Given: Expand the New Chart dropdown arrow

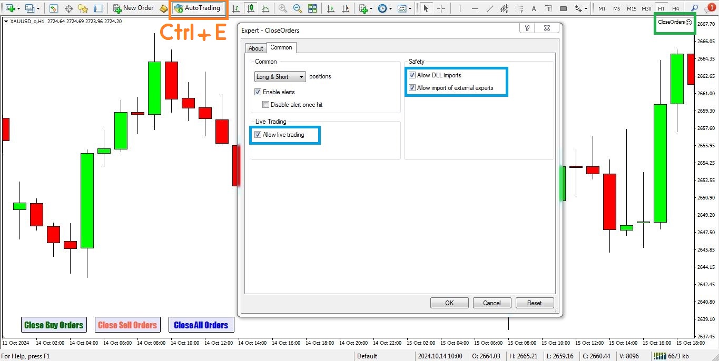Looking at the screenshot, I should coord(19,8).
